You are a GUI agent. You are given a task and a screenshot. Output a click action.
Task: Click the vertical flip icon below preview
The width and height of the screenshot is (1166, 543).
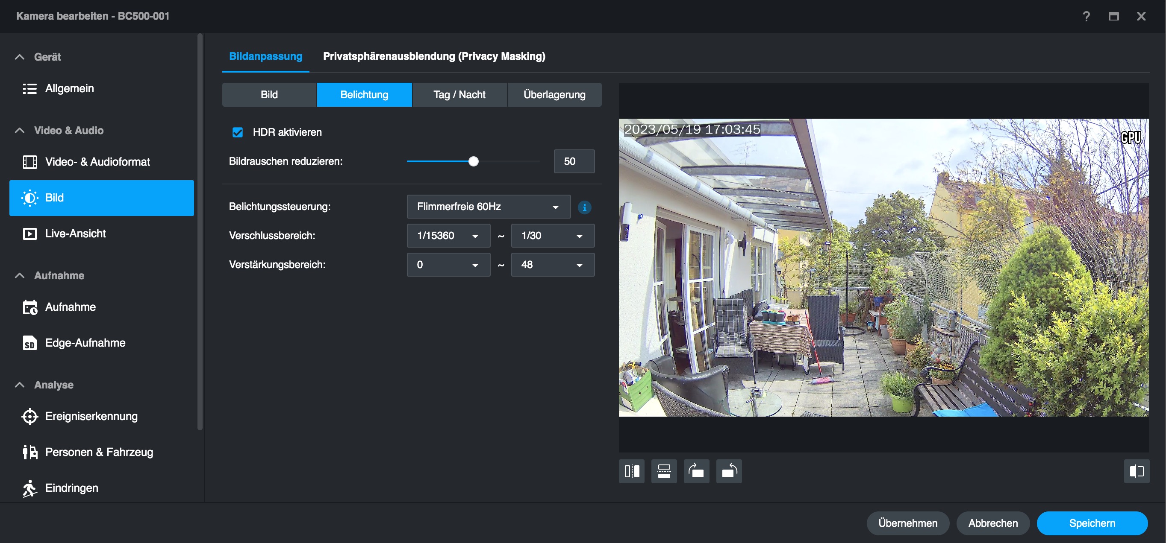tap(664, 471)
